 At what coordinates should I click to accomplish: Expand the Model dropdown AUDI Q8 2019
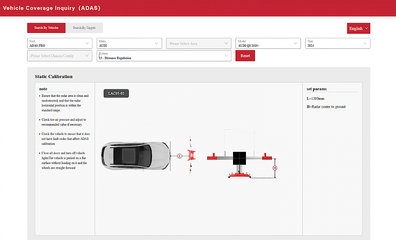pyautogui.click(x=268, y=43)
